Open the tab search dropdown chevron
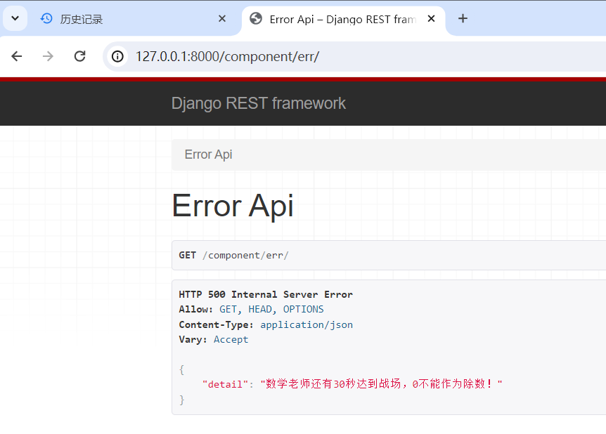 point(15,18)
